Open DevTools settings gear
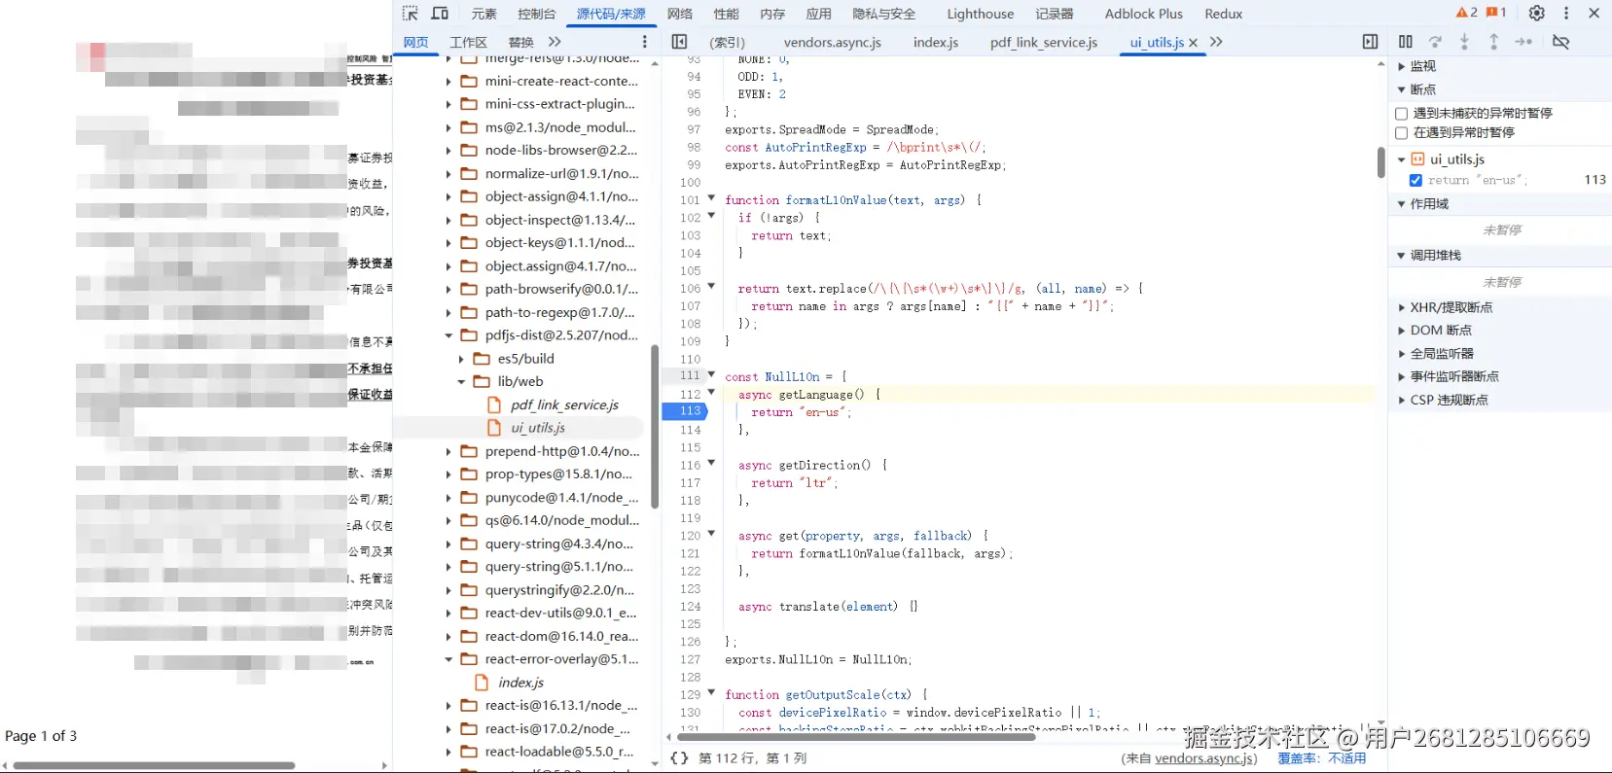Image resolution: width=1612 pixels, height=773 pixels. coord(1536,14)
